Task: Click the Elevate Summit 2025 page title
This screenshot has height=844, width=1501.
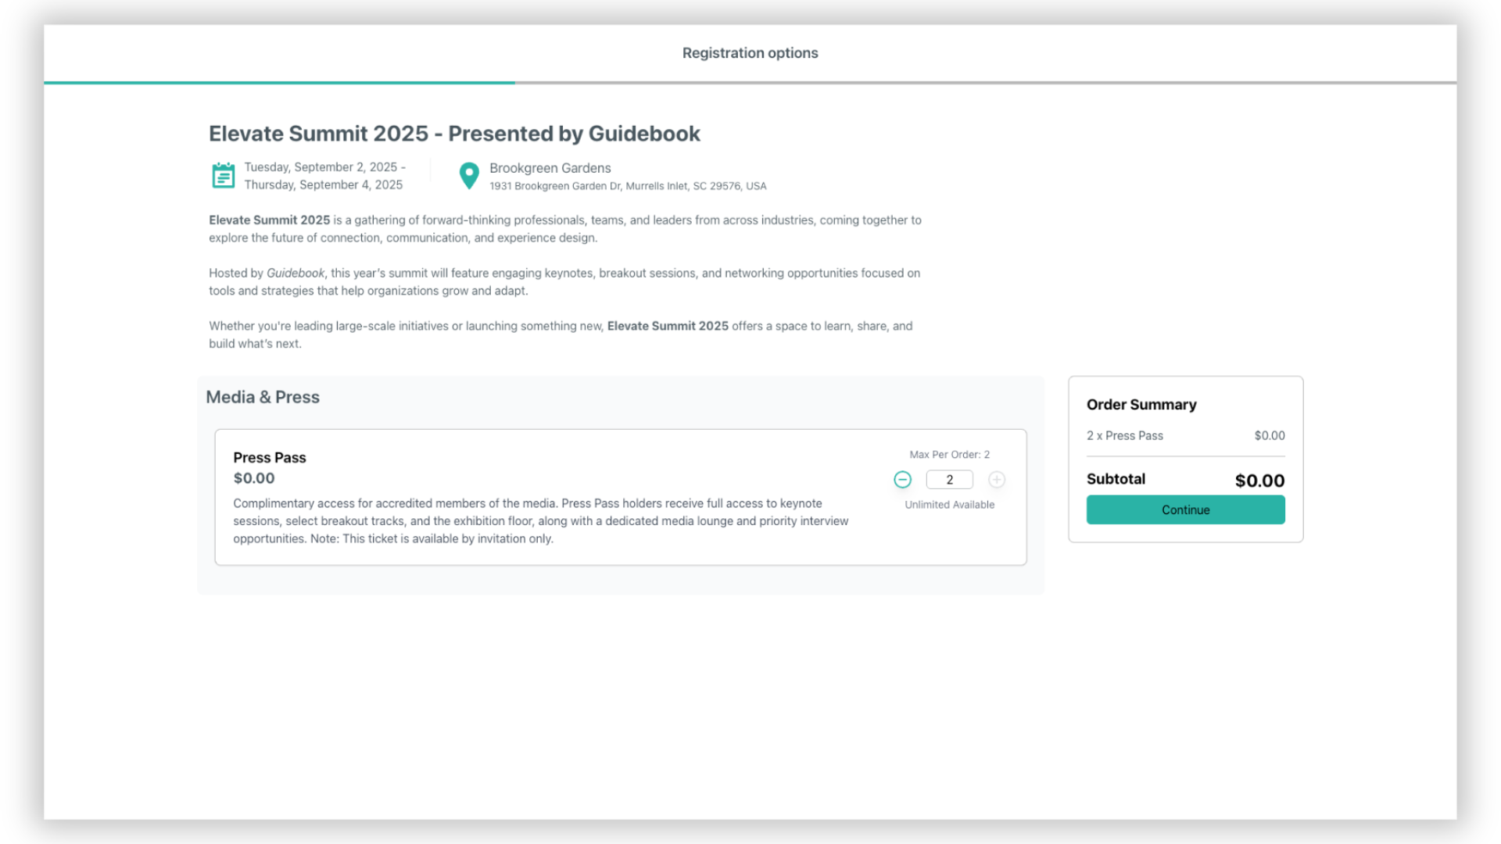Action: (x=453, y=134)
